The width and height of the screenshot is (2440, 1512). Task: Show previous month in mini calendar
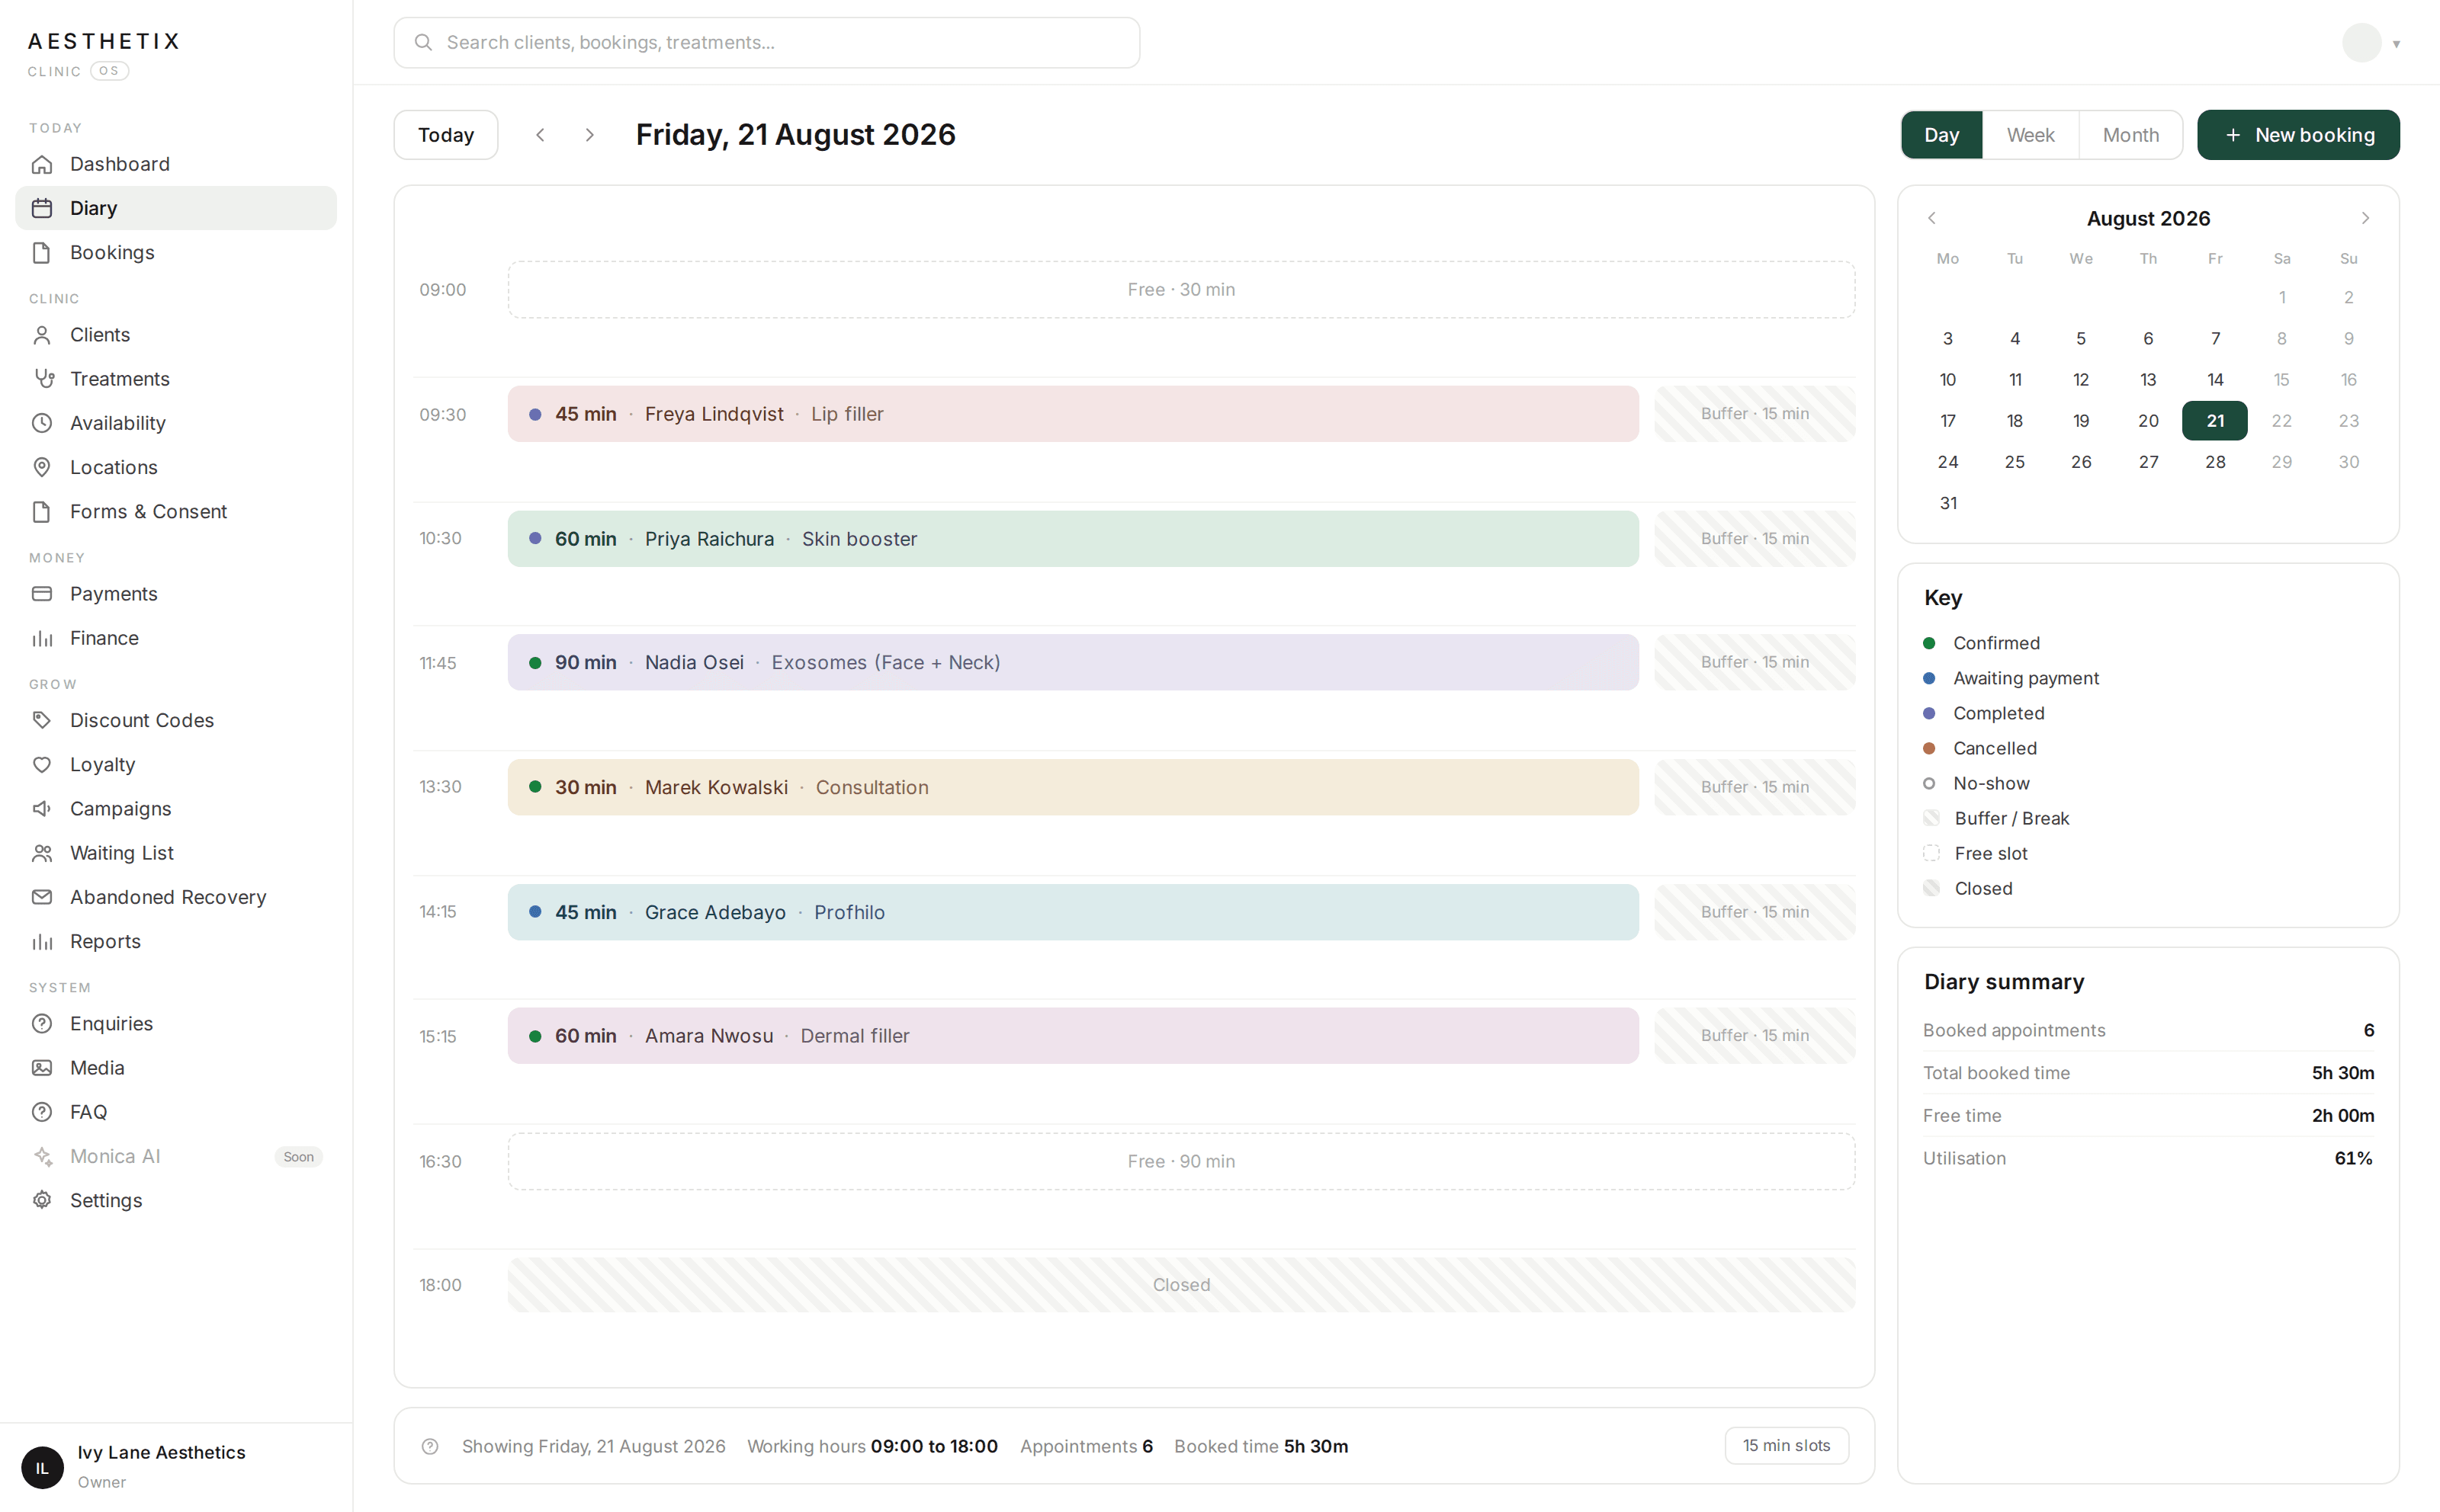(1931, 218)
